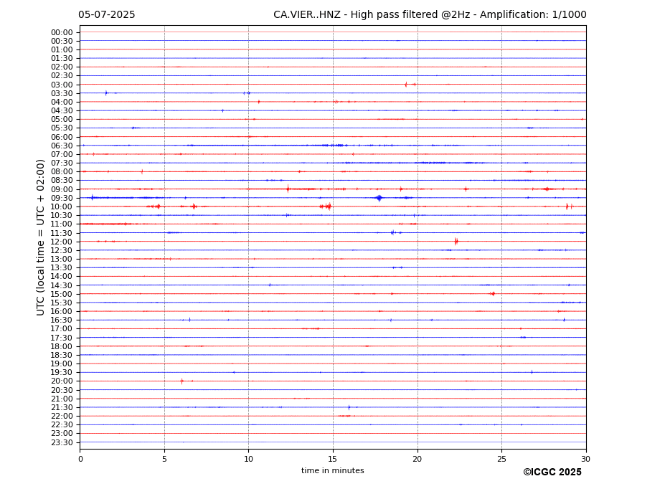Click the 23:30 time row label

point(62,442)
